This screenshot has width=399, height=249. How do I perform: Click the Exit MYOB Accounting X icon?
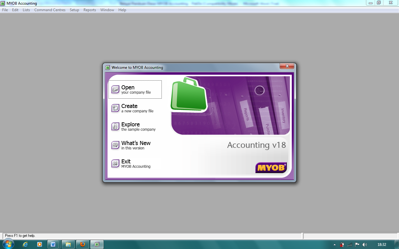115,163
